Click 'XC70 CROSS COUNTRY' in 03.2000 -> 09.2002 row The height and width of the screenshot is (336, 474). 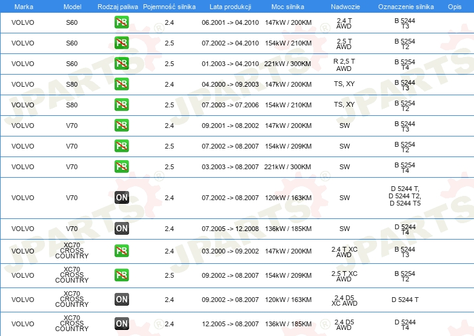point(72,250)
